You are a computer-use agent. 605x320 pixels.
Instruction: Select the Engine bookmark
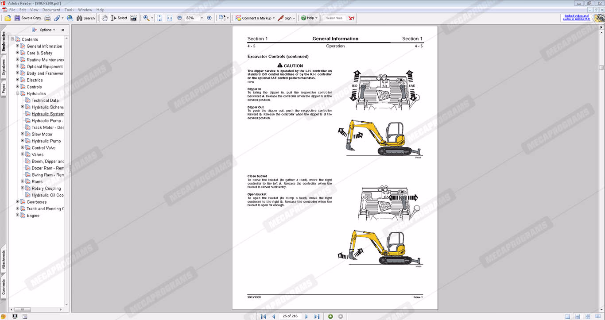(x=33, y=216)
